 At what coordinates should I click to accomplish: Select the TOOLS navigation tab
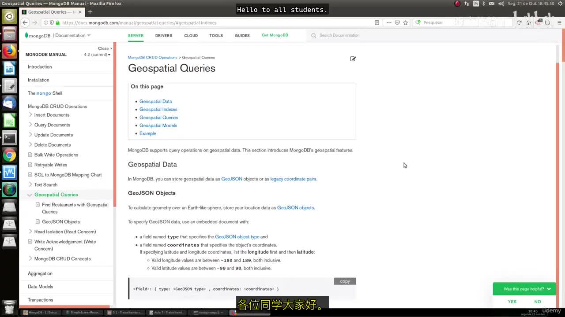pyautogui.click(x=216, y=35)
